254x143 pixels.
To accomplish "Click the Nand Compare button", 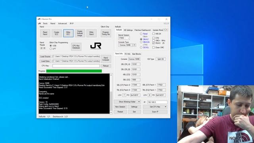I will (x=106, y=59).
